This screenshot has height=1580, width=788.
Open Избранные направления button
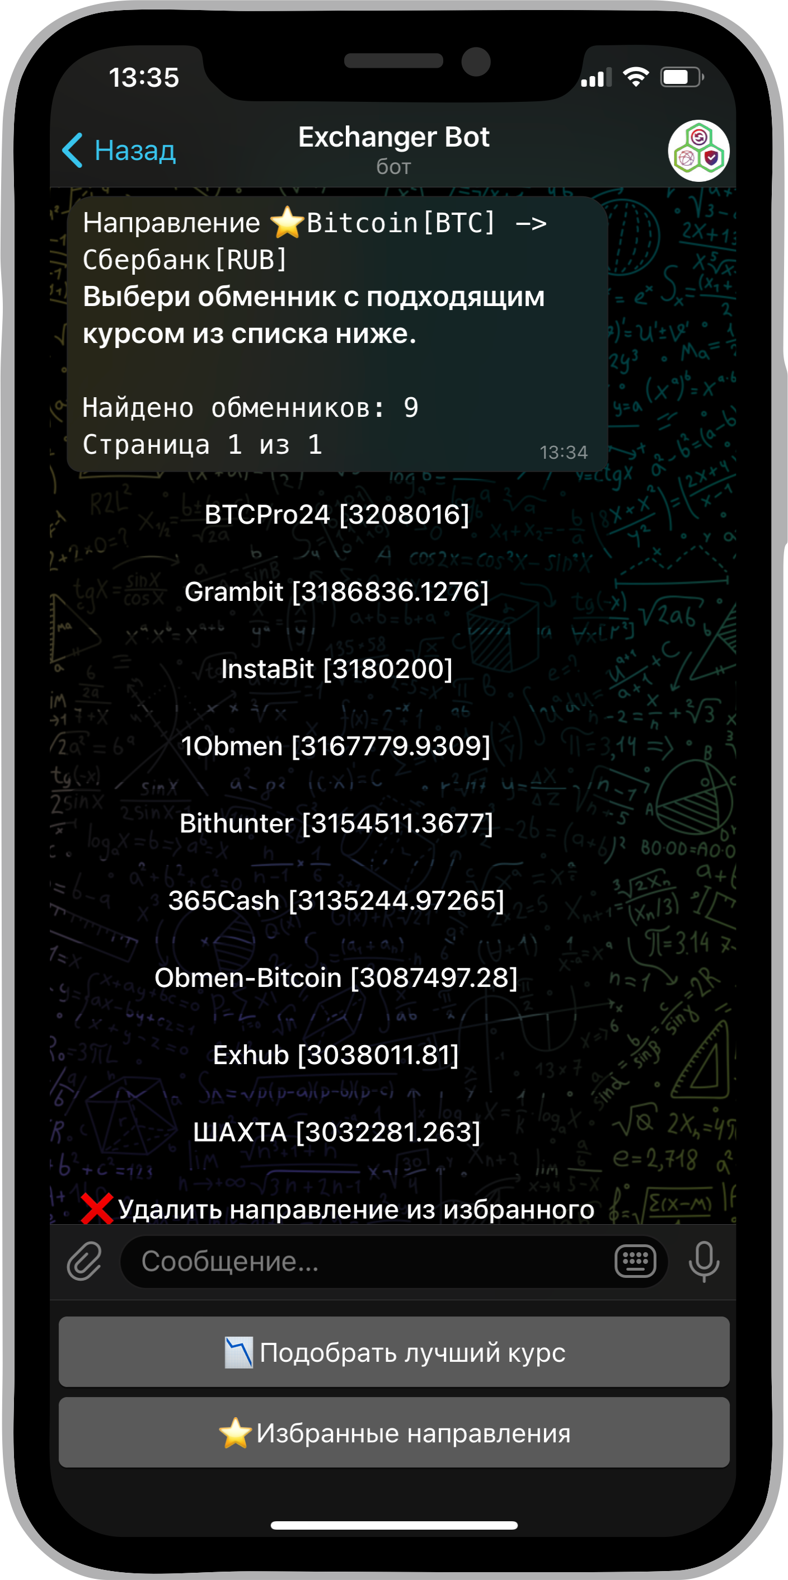(x=394, y=1433)
